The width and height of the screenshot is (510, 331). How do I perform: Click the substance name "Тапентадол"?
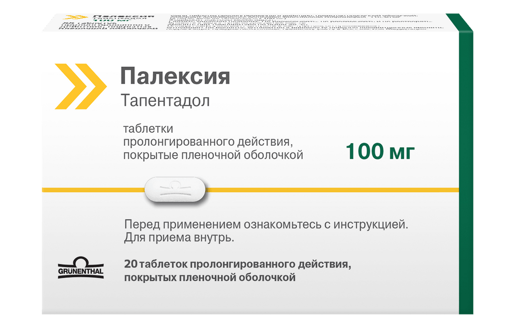click(x=165, y=100)
